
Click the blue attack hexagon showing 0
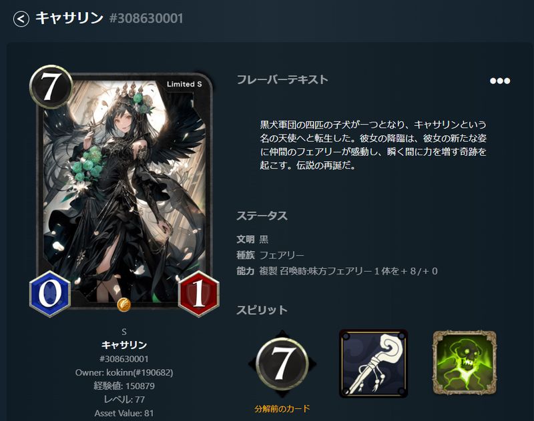click(50, 294)
